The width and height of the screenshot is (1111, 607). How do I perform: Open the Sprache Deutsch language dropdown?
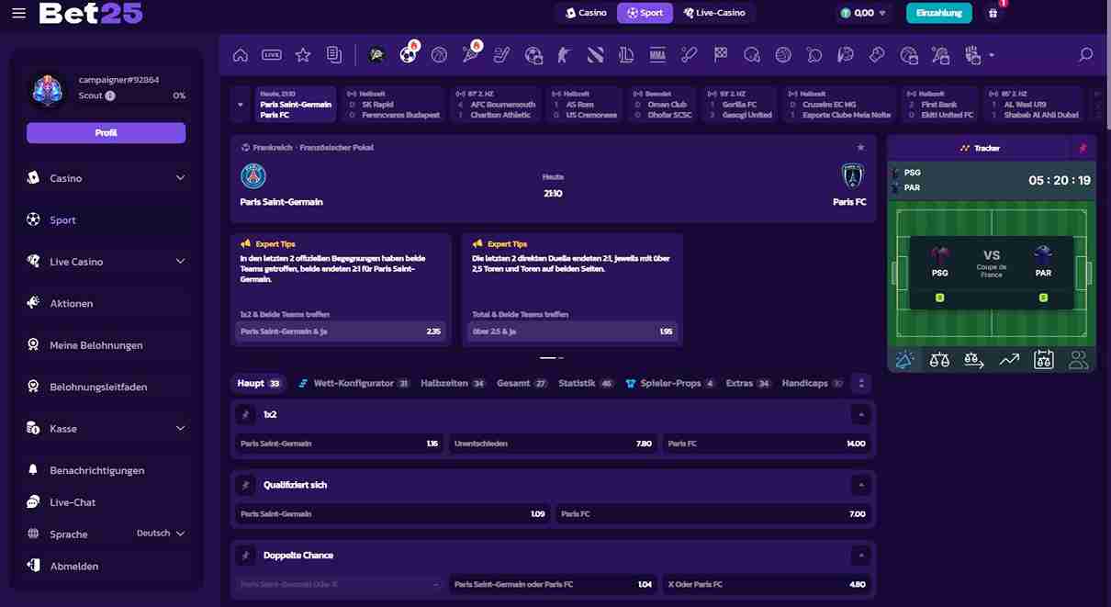point(161,534)
